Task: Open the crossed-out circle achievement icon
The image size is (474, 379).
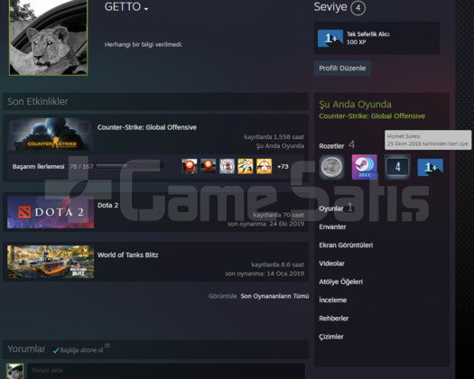Action: pos(227,166)
